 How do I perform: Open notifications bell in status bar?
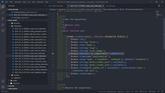(x=162, y=91)
